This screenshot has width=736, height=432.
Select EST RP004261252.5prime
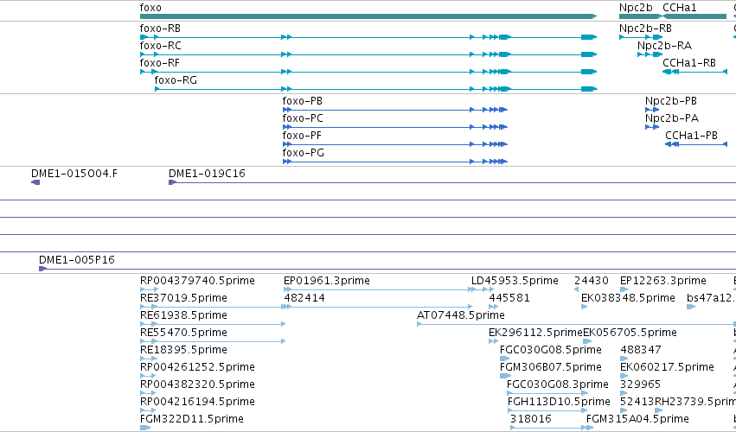(197, 367)
